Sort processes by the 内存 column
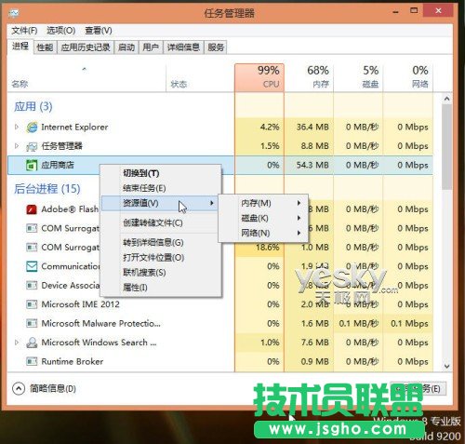The width and height of the screenshot is (465, 444). point(309,77)
